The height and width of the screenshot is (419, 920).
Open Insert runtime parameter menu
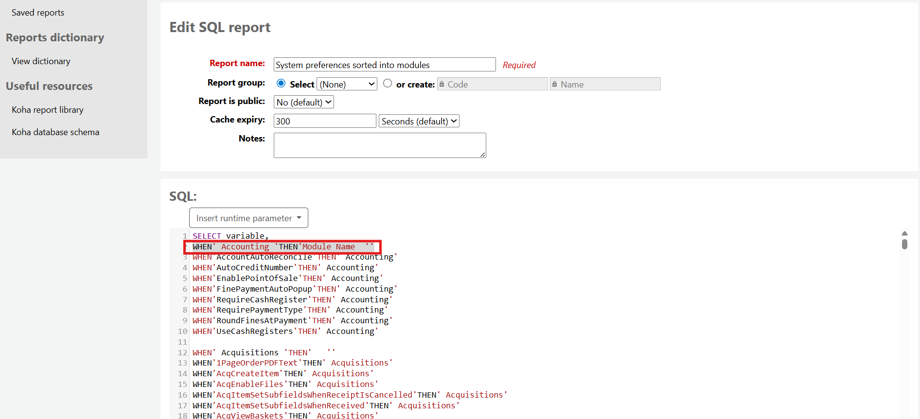tap(248, 218)
